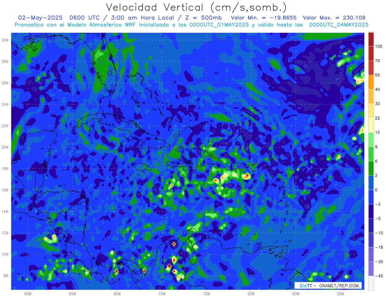Select the date text '02-May-2025'
386x298 pixels.
[x=40, y=18]
